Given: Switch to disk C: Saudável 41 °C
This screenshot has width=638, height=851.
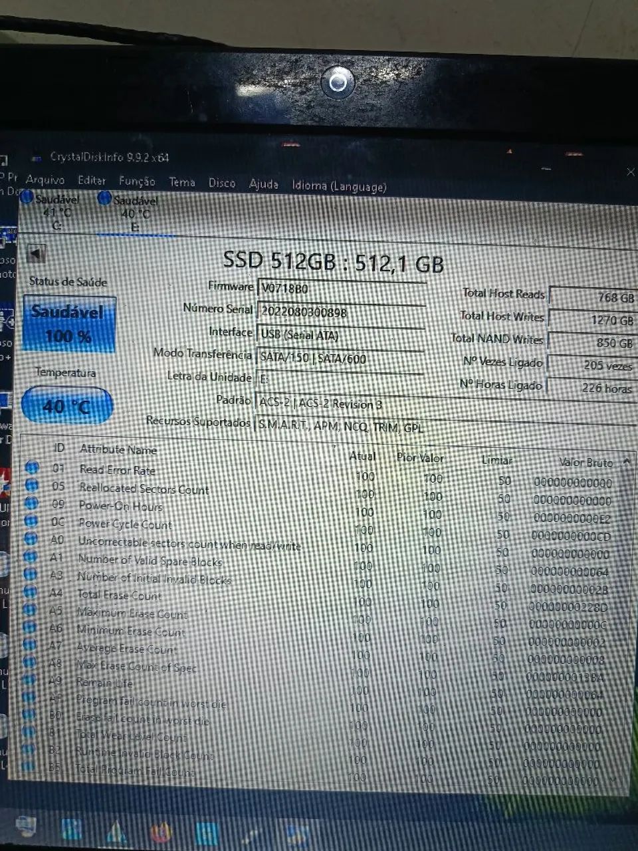Looking at the screenshot, I should click(55, 212).
